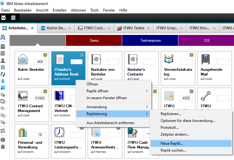
Task: Select Neue Replik... in the submenu
Action: point(191,143)
